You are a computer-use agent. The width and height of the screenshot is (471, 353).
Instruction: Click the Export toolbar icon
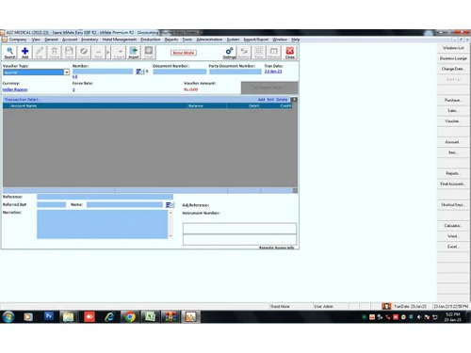pos(119,53)
